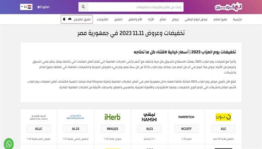Click the Android icon in app button

click(x=70, y=19)
